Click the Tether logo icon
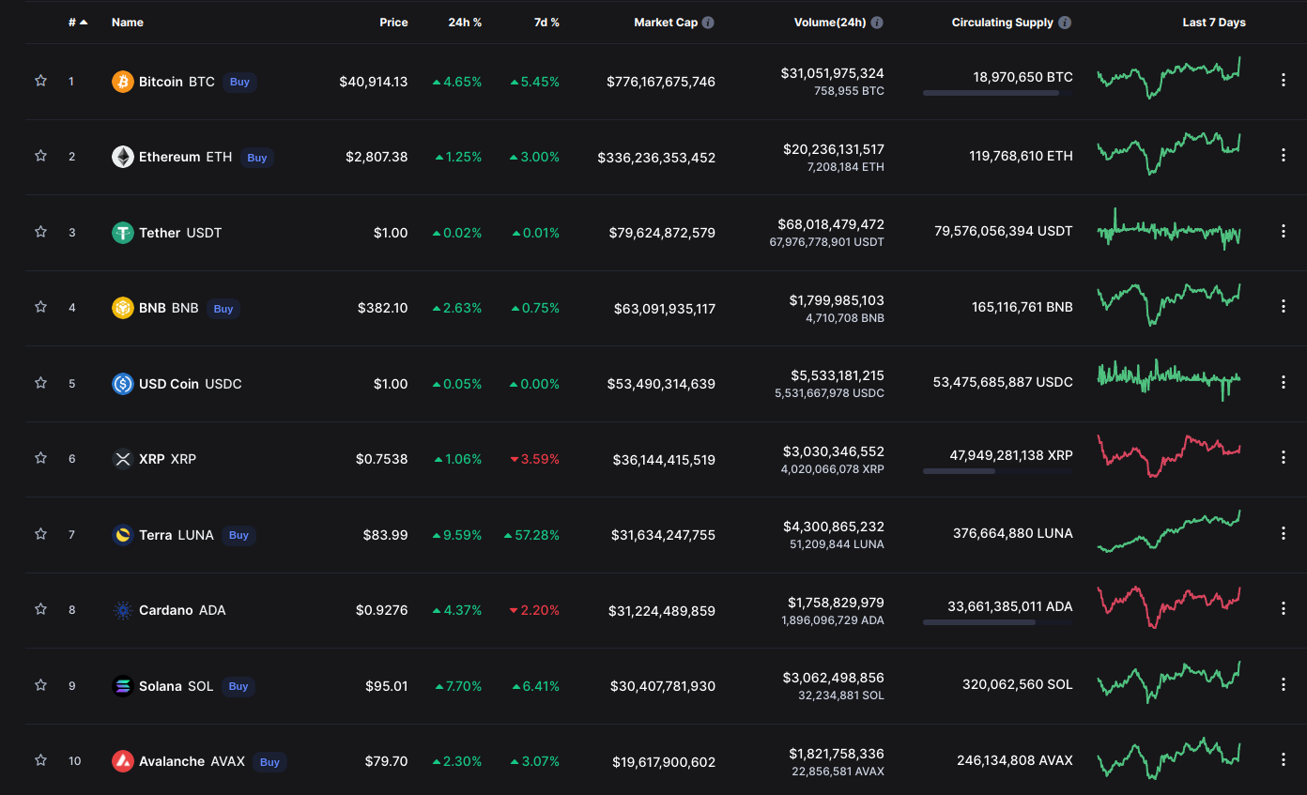The height and width of the screenshot is (795, 1307). pyautogui.click(x=123, y=233)
